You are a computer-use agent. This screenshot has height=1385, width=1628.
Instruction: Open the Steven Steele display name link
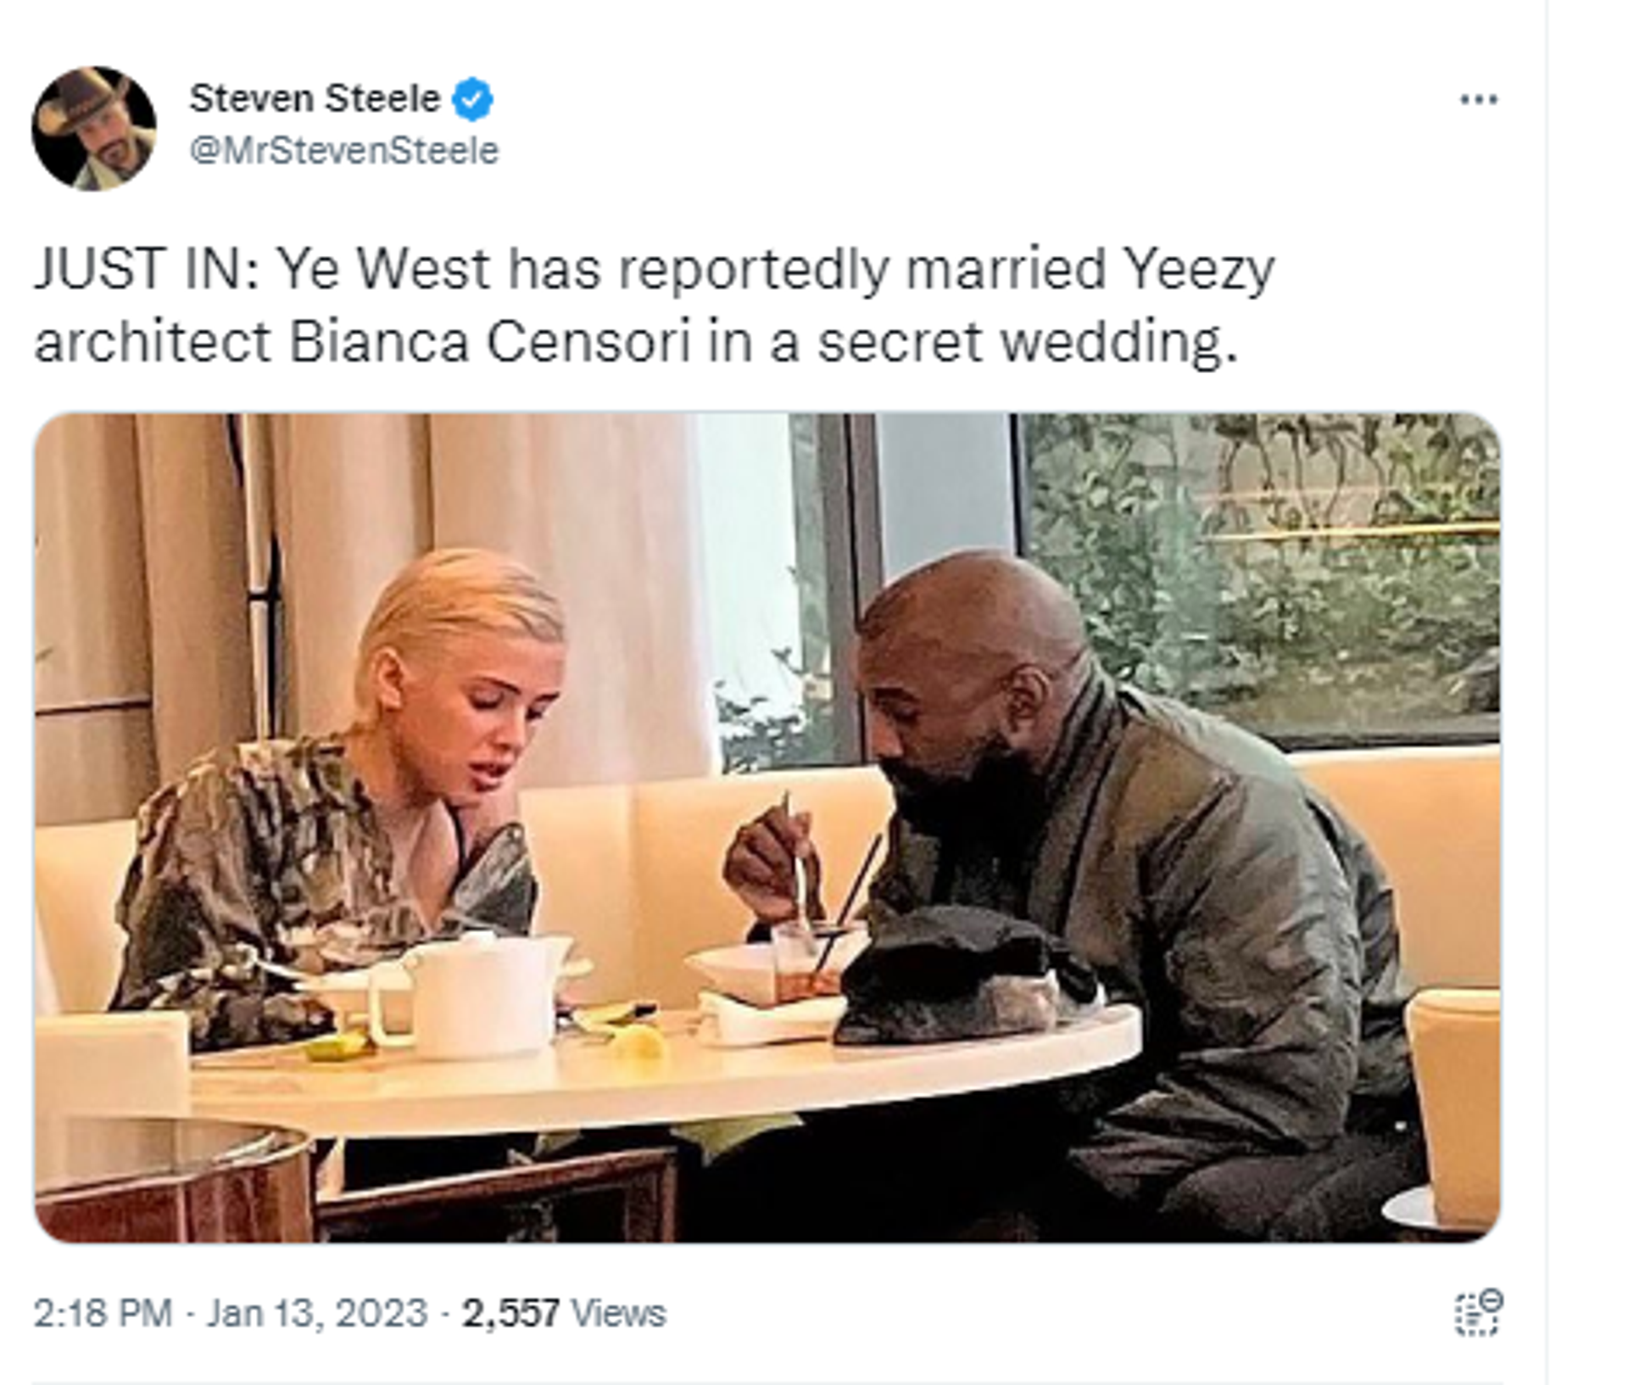point(315,98)
